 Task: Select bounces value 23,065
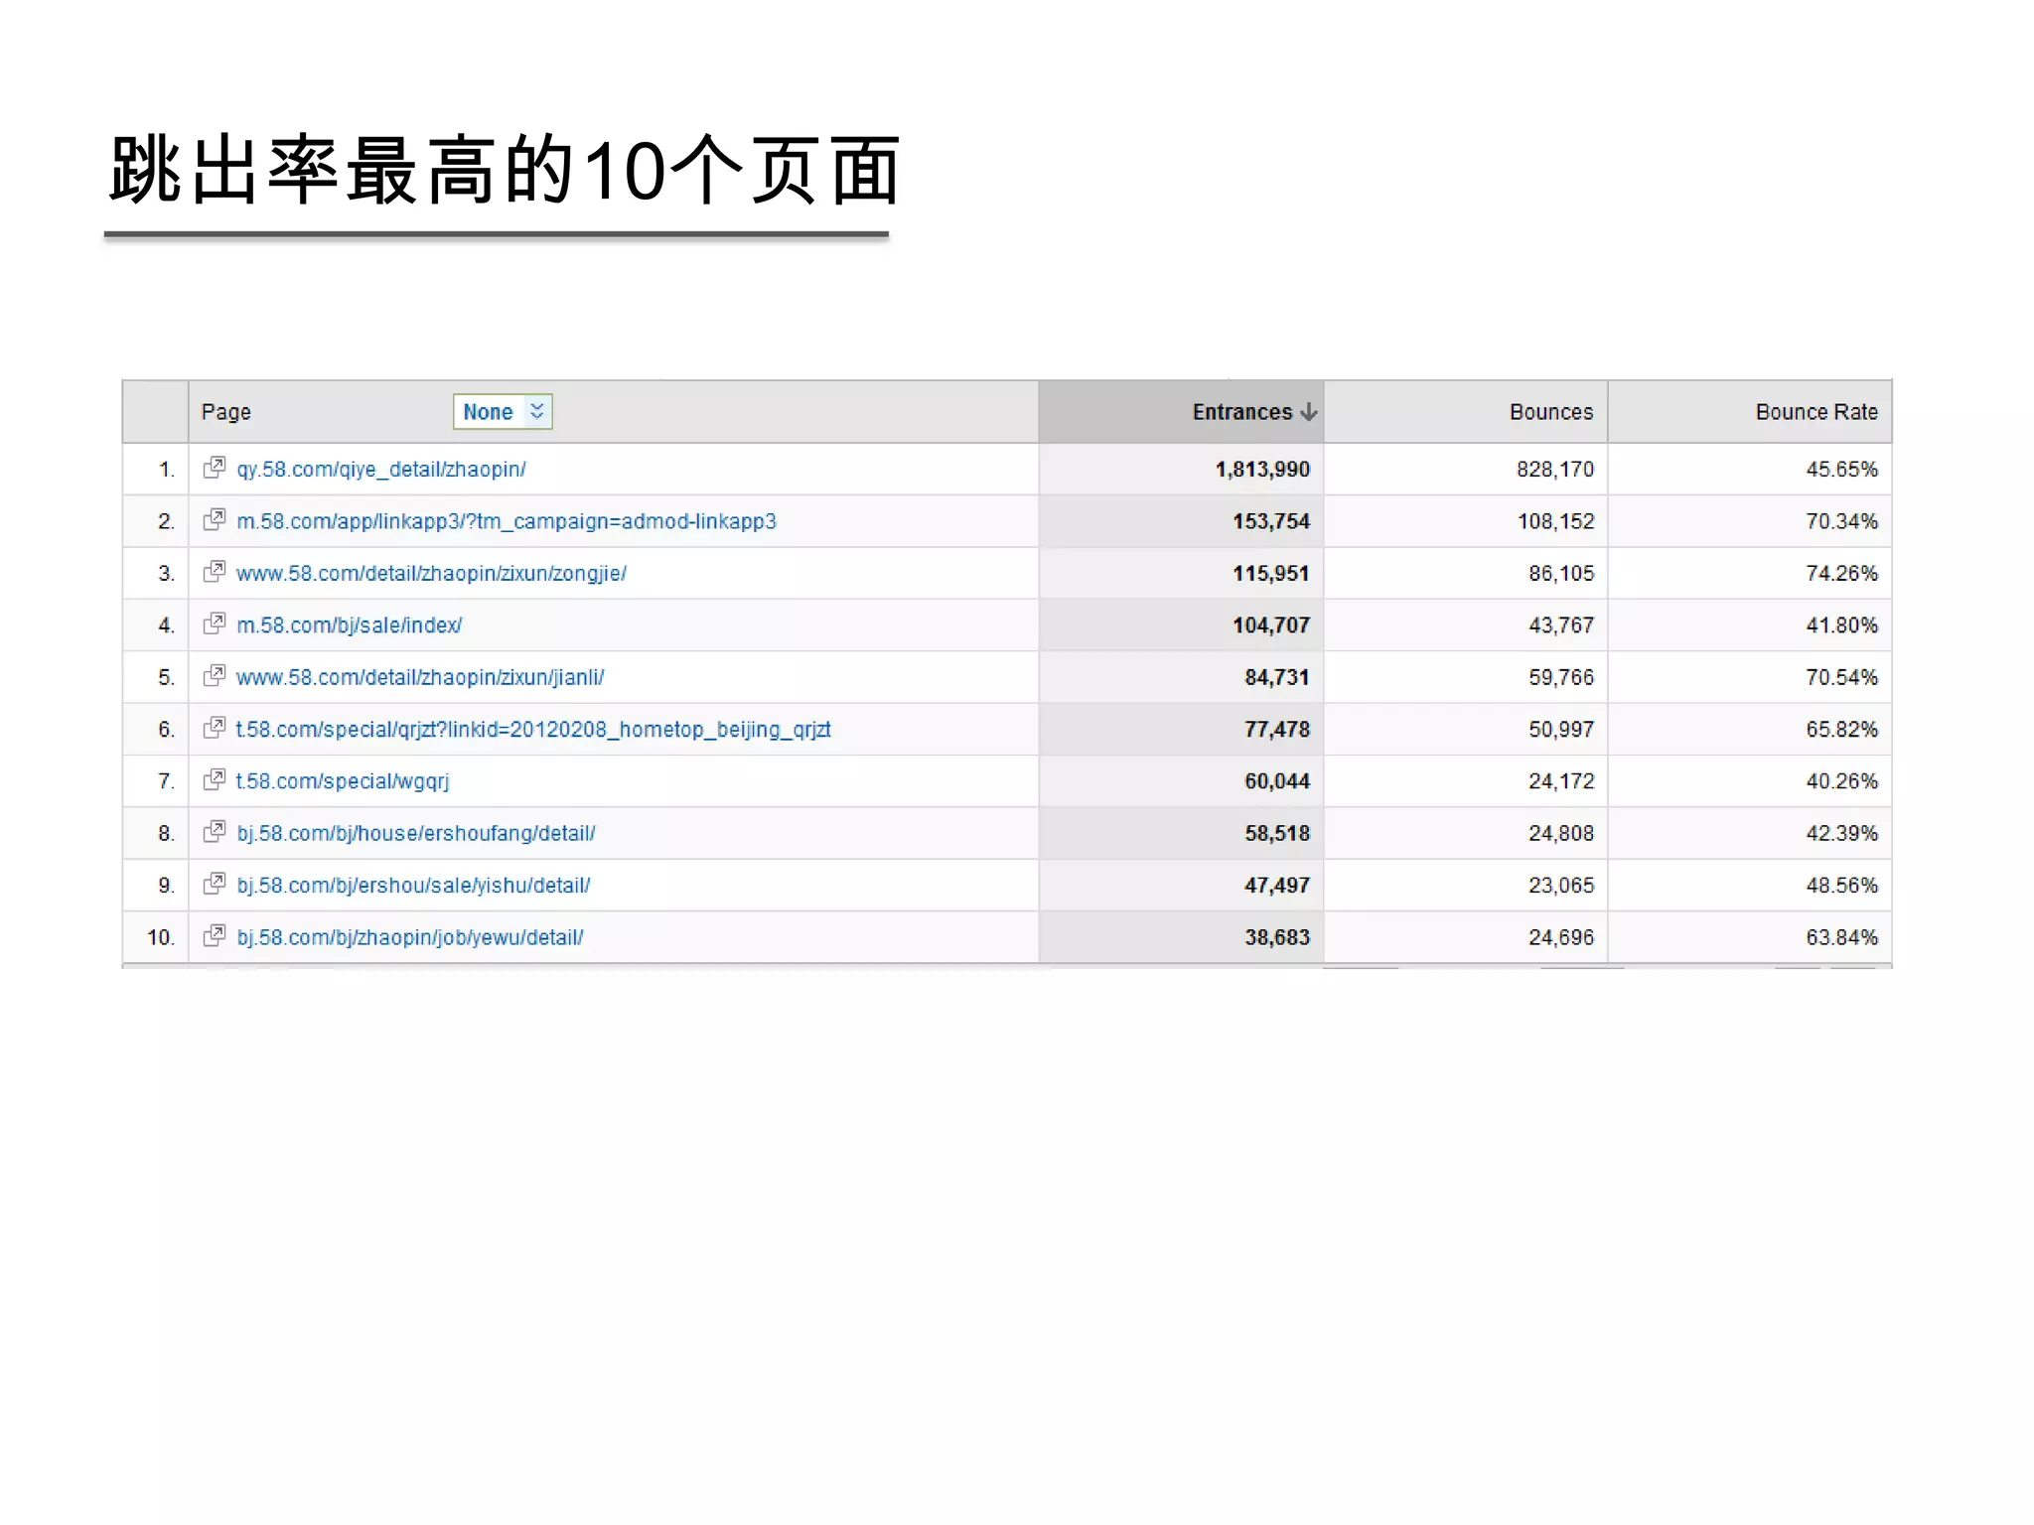pos(1561,886)
